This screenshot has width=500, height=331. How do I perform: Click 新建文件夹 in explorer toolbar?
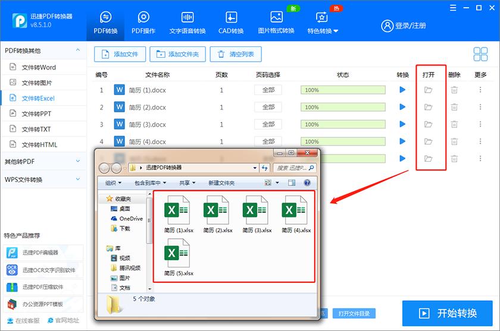click(221, 183)
